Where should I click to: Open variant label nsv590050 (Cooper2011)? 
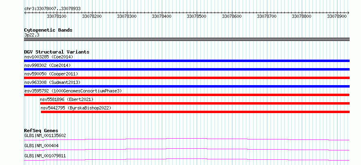(51, 74)
